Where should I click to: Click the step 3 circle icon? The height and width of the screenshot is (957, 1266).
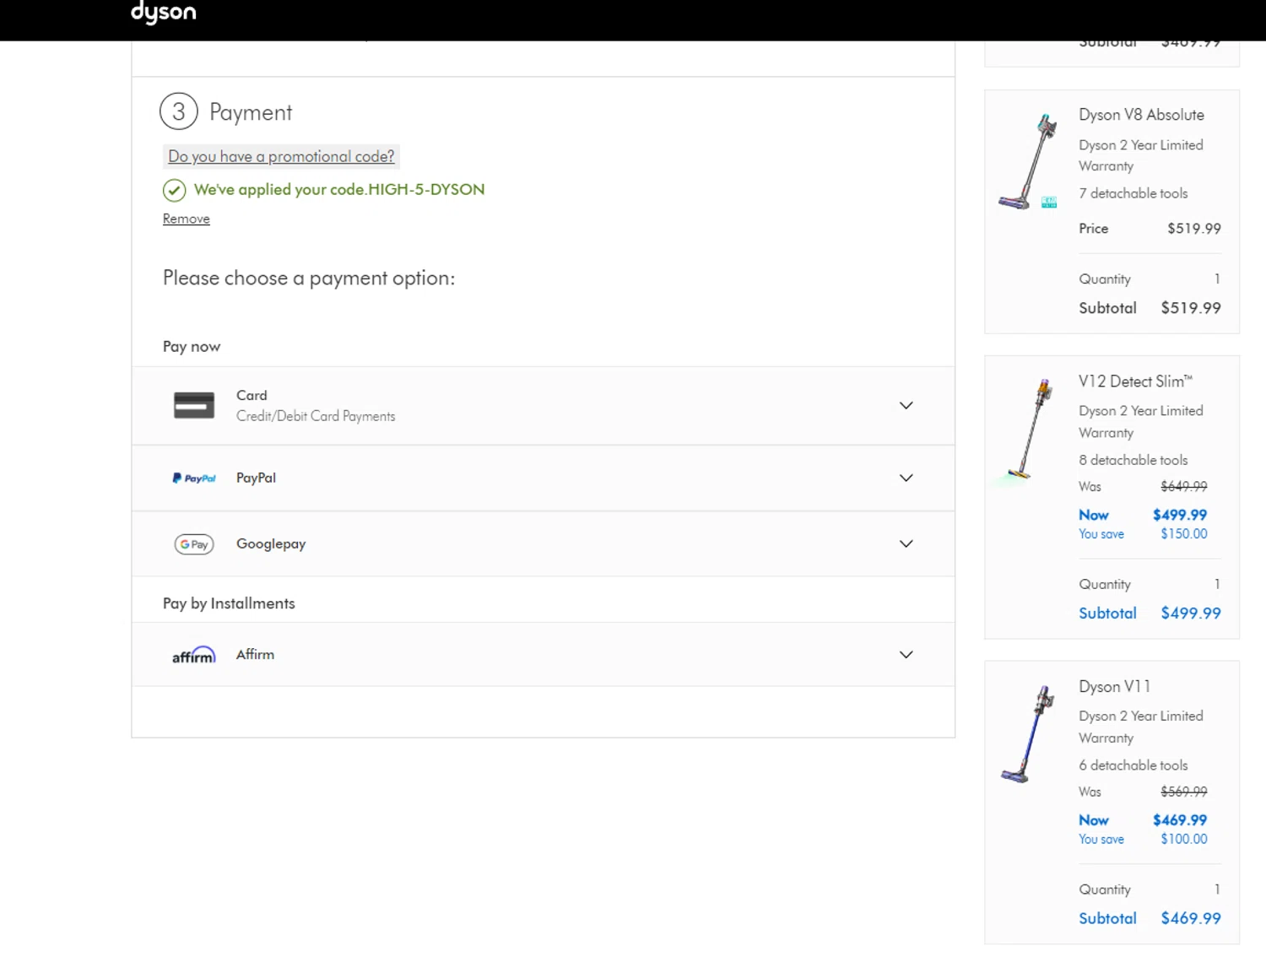(179, 111)
